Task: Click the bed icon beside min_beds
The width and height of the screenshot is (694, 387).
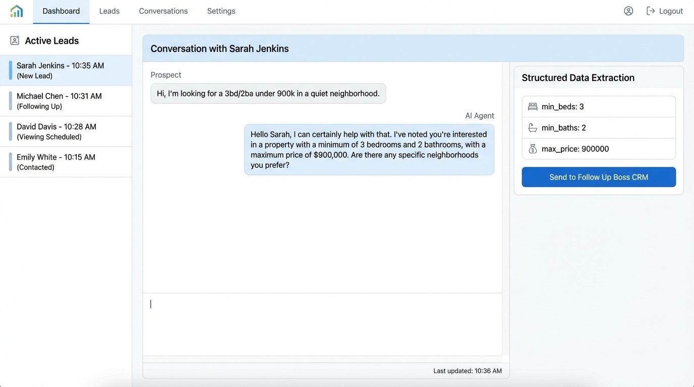Action: click(x=533, y=106)
